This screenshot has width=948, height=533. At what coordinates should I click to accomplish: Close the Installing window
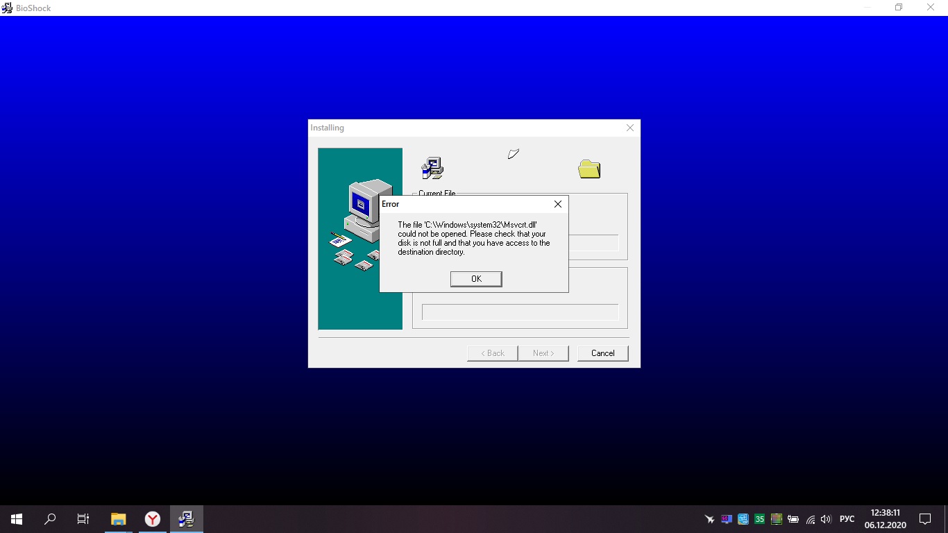point(629,128)
